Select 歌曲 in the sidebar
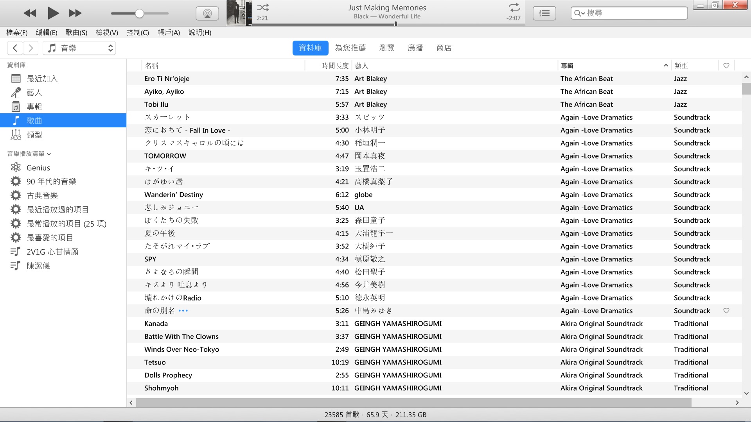751x422 pixels. tap(63, 120)
